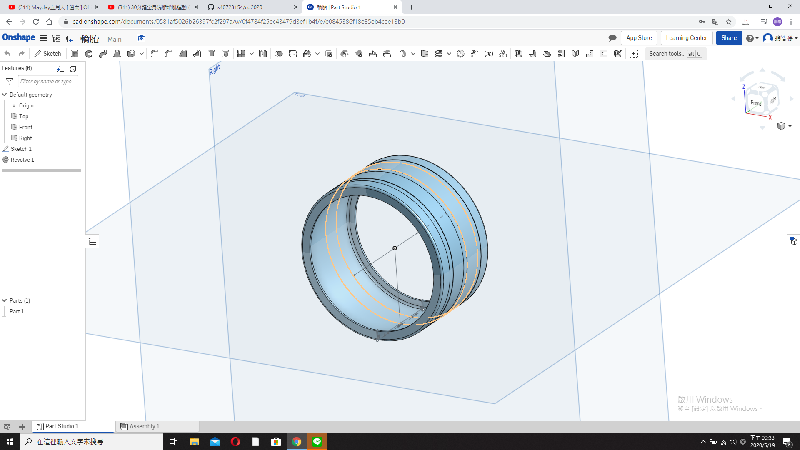Screen dimensions: 800x450
Task: Open LINE app in Windows taskbar
Action: click(x=317, y=442)
